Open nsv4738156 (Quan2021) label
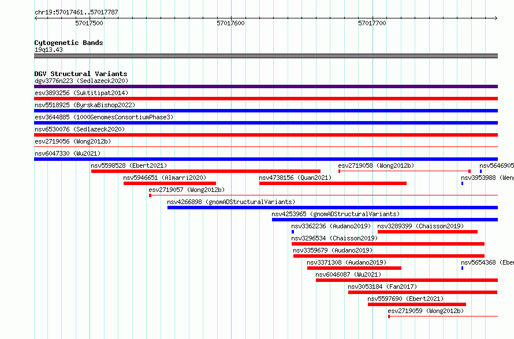 tap(295, 178)
